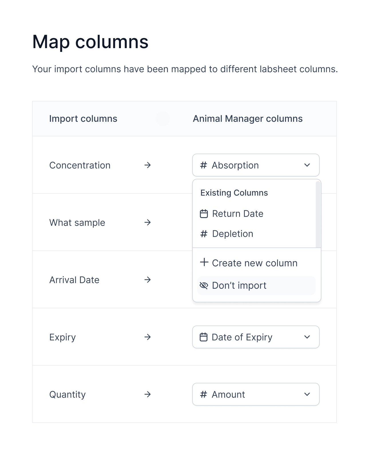
Task: Click the Create new column option
Action: (x=254, y=263)
